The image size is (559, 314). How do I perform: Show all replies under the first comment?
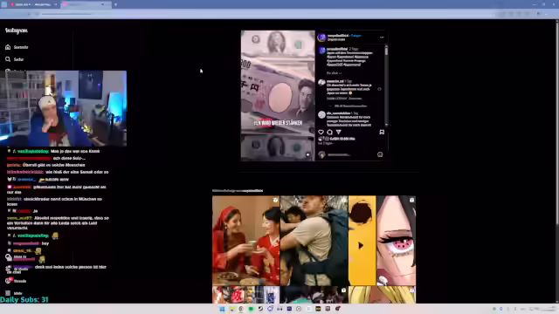coord(351,106)
